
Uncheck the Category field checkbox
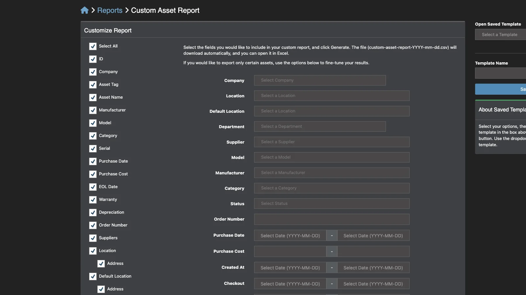pos(93,136)
